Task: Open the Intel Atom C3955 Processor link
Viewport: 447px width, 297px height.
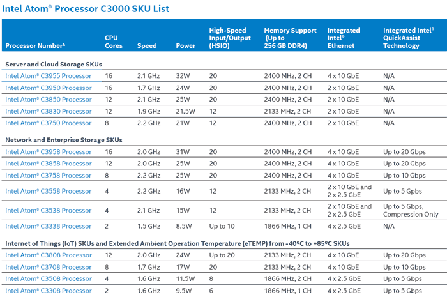Action: [x=49, y=76]
